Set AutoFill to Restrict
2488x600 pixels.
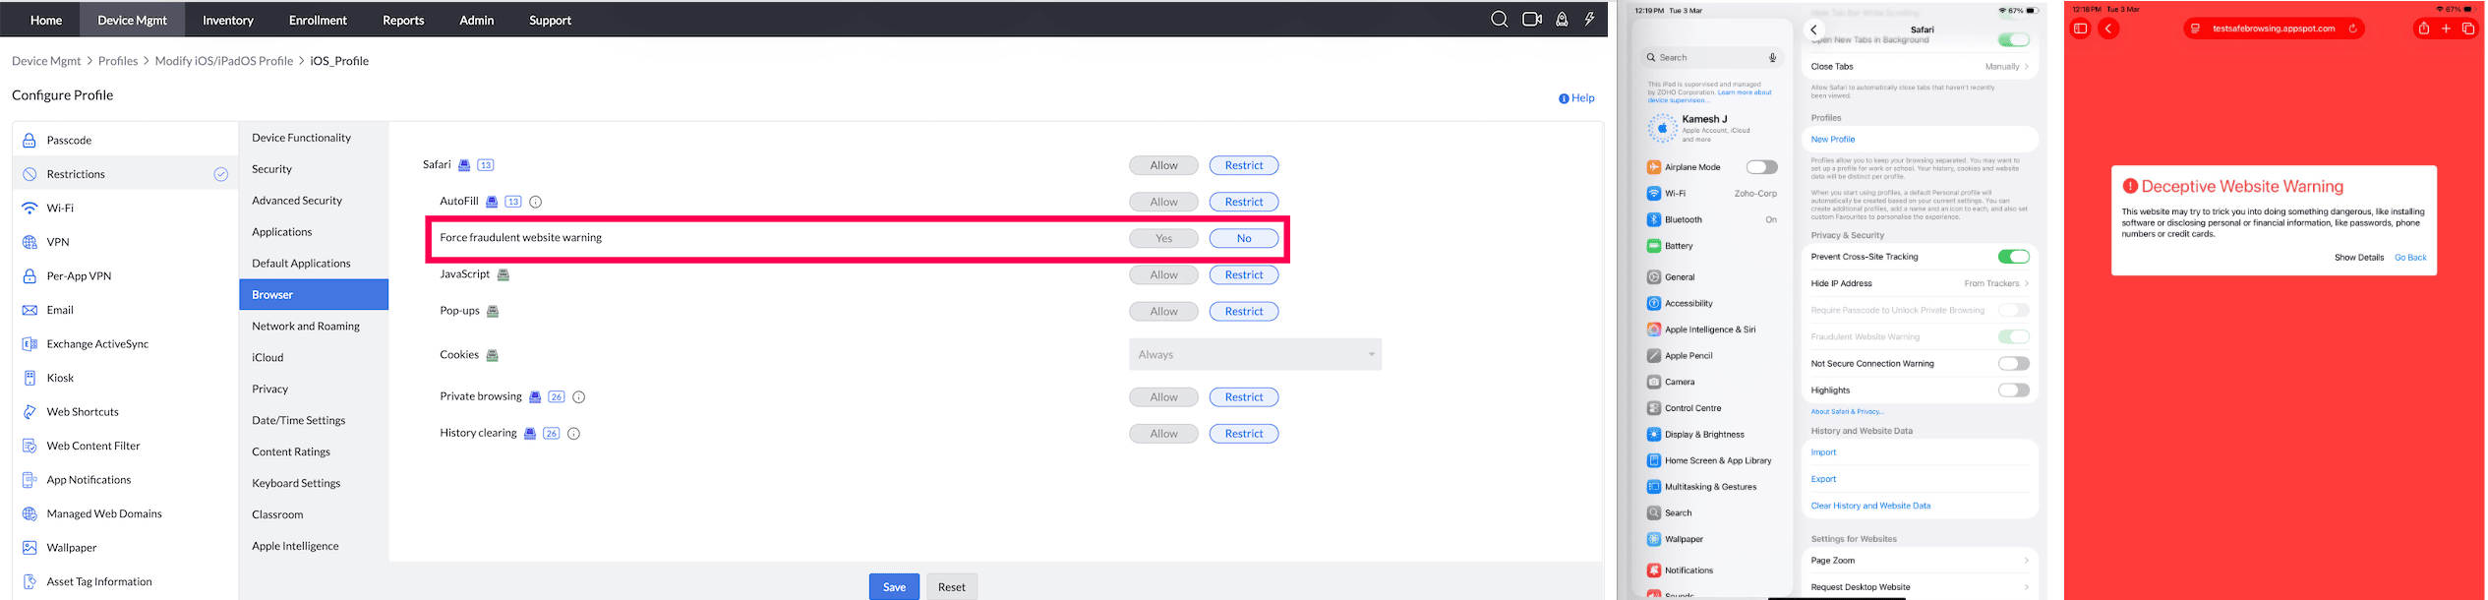pos(1244,202)
